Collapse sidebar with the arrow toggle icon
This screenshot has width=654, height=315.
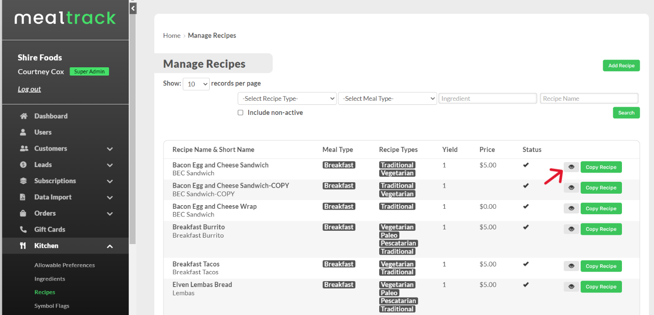(x=133, y=8)
